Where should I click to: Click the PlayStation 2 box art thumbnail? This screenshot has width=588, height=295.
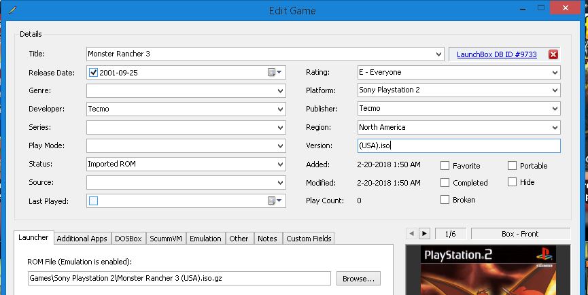click(488, 270)
